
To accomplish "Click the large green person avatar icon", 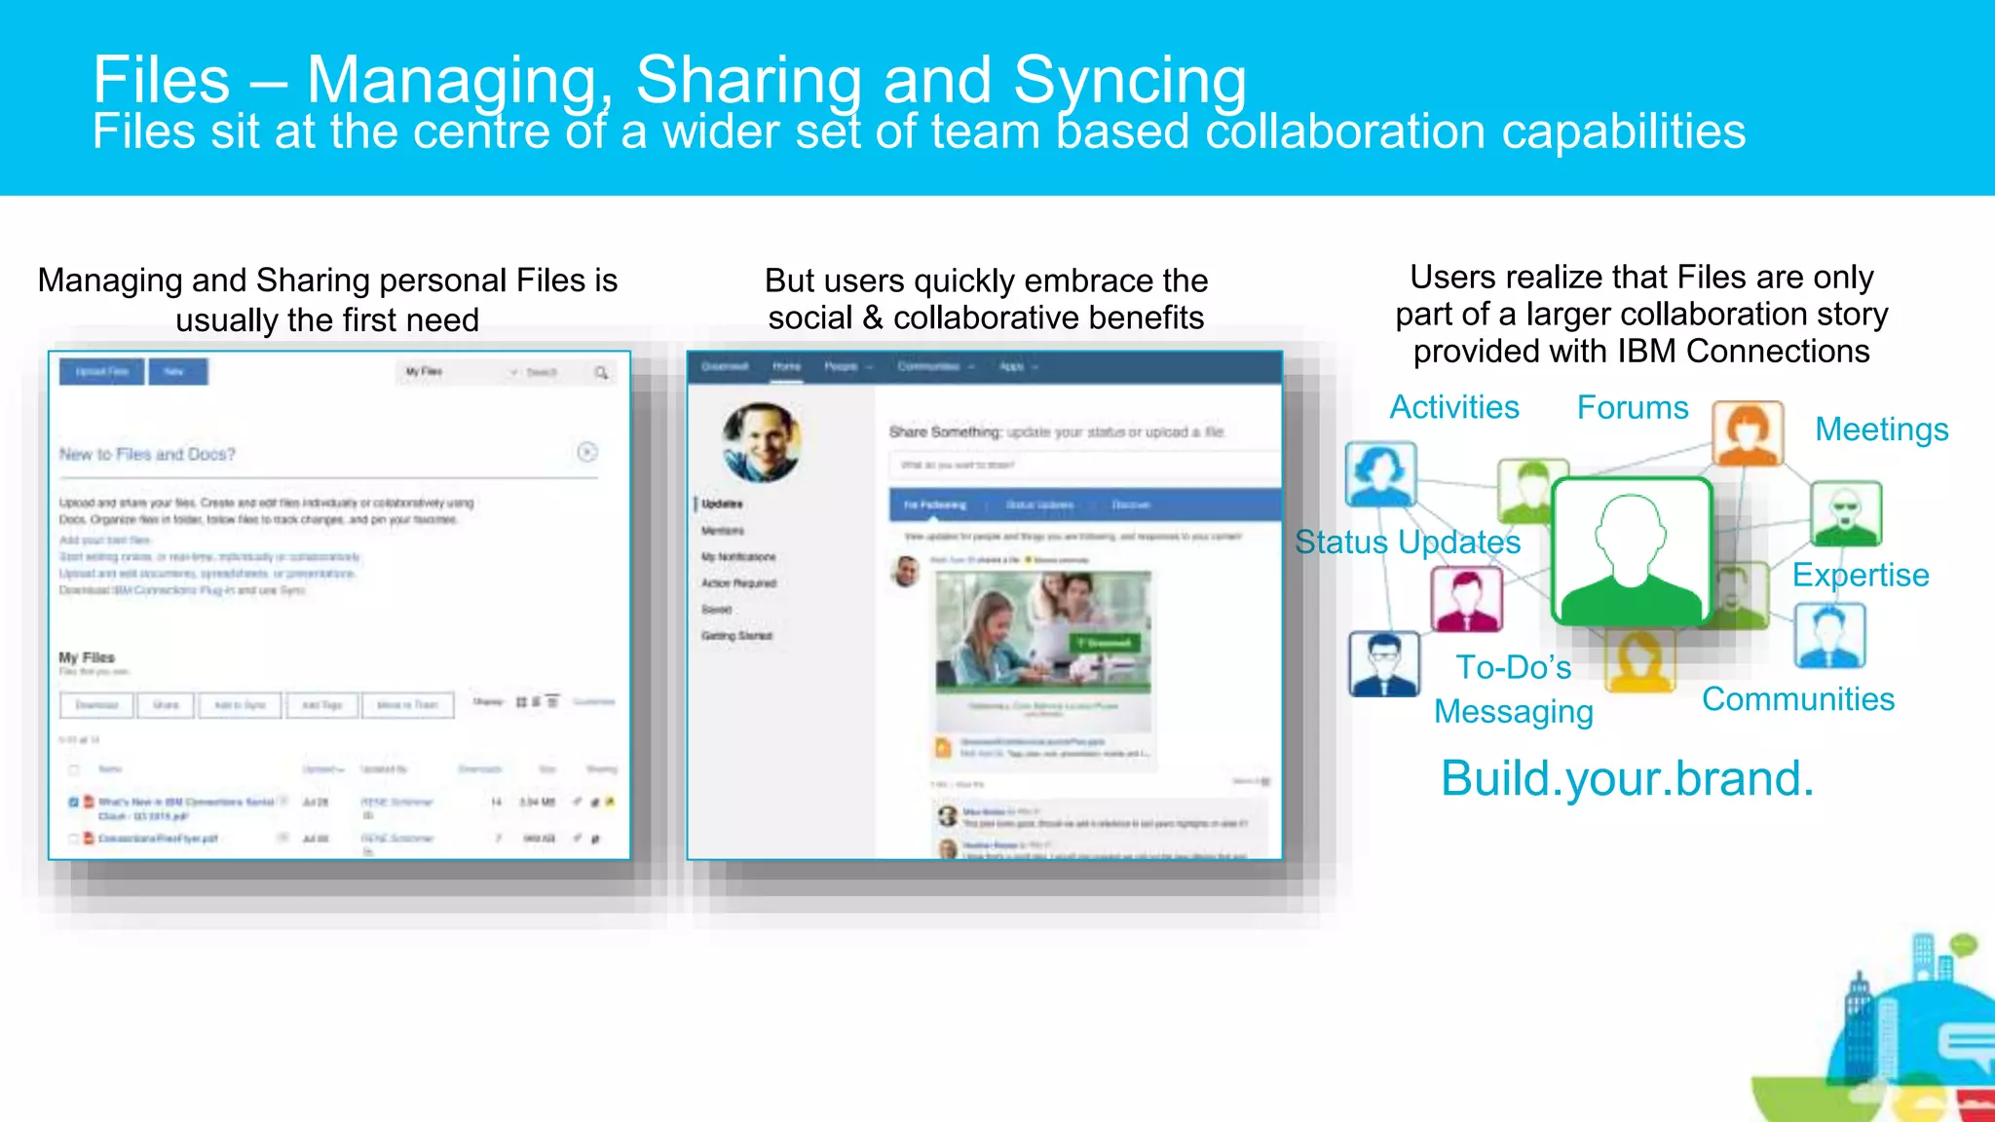I will click(1632, 550).
